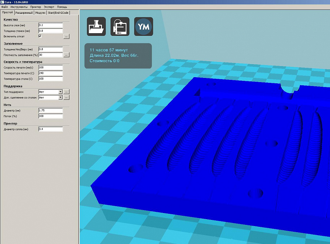The width and height of the screenshot is (330, 244).
Task: Open support type '...' settings button
Action: coord(66,92)
